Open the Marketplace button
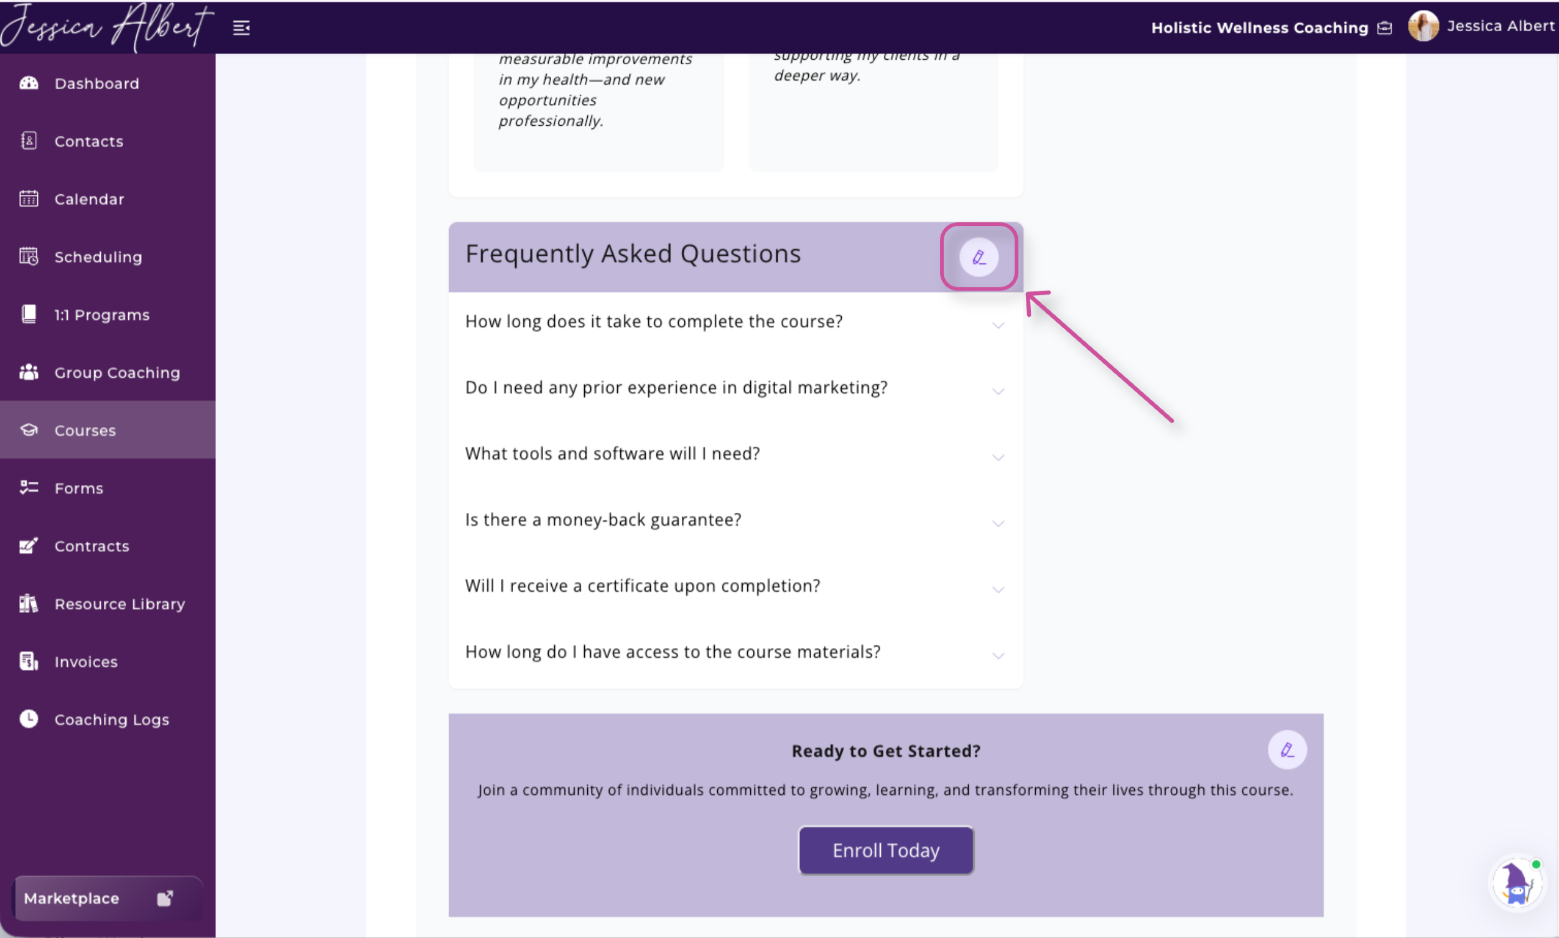The width and height of the screenshot is (1559, 938). (x=108, y=898)
